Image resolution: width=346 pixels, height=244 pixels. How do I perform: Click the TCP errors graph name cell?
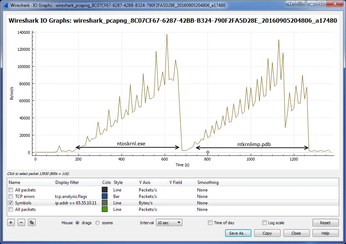25,196
